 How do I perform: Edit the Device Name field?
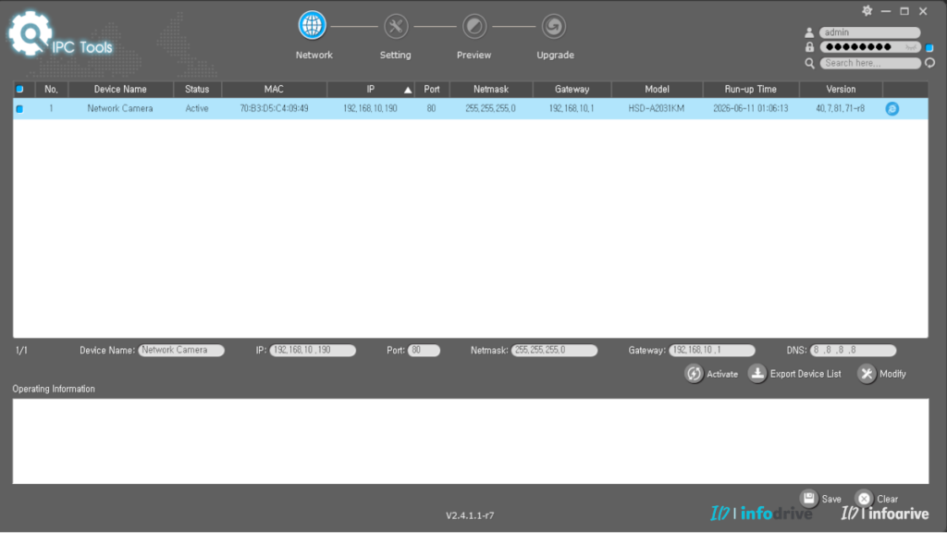[181, 351]
